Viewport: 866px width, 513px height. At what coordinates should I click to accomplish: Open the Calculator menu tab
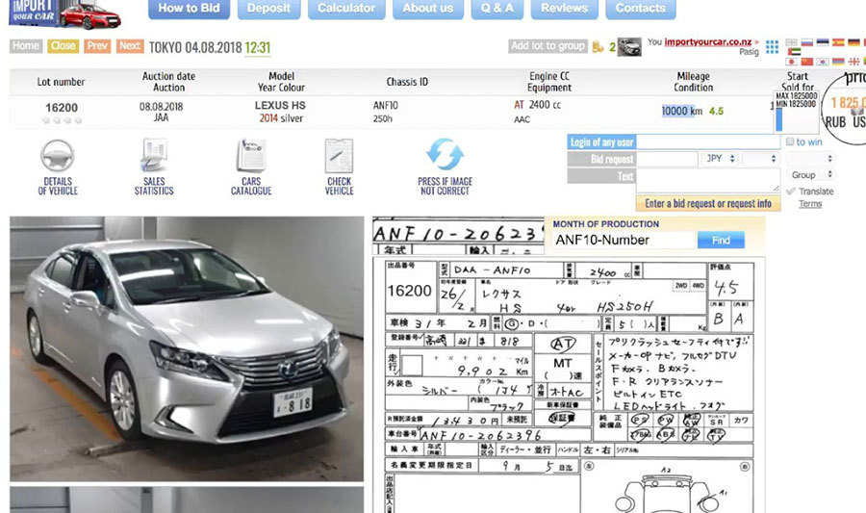(x=346, y=9)
